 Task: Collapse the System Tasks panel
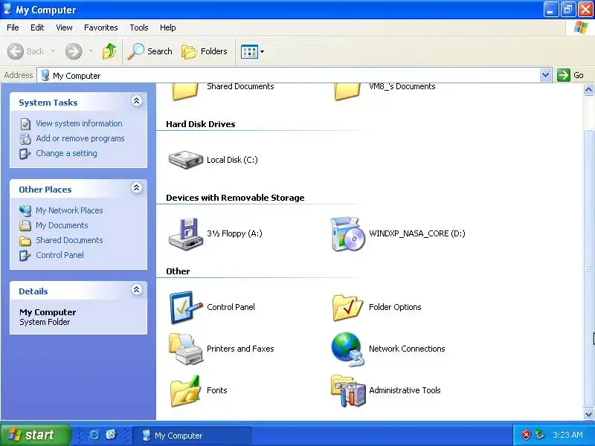click(137, 101)
